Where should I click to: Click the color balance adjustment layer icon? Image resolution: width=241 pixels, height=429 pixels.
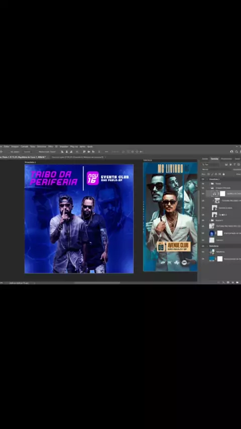215,194
